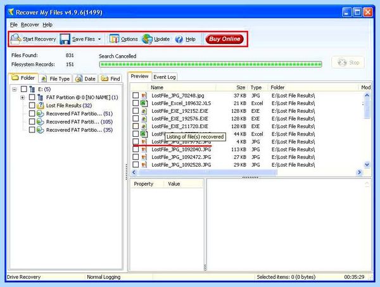Click the Recovered FAT Partition (105) icon

[x=41, y=122]
